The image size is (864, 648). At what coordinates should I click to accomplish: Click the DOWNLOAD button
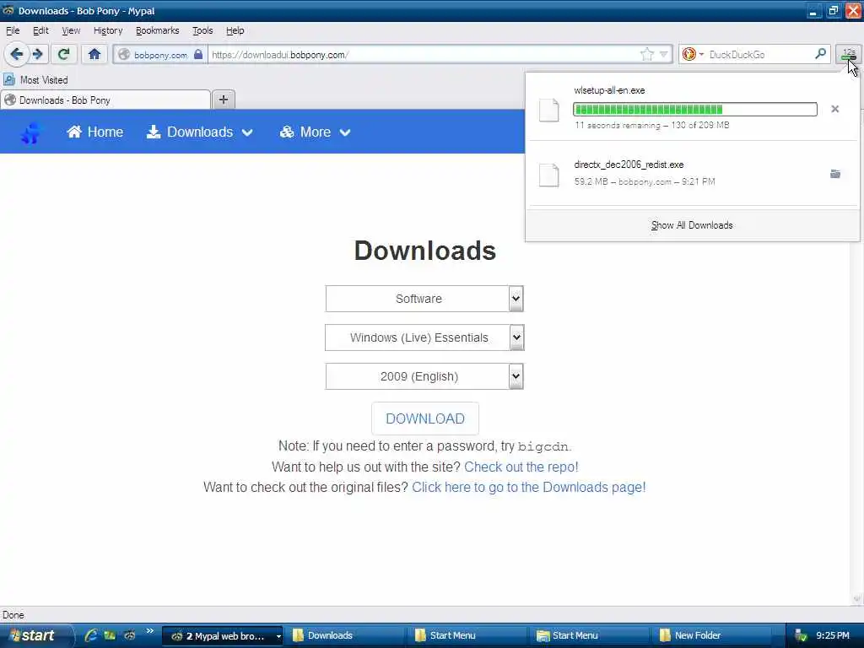425,418
